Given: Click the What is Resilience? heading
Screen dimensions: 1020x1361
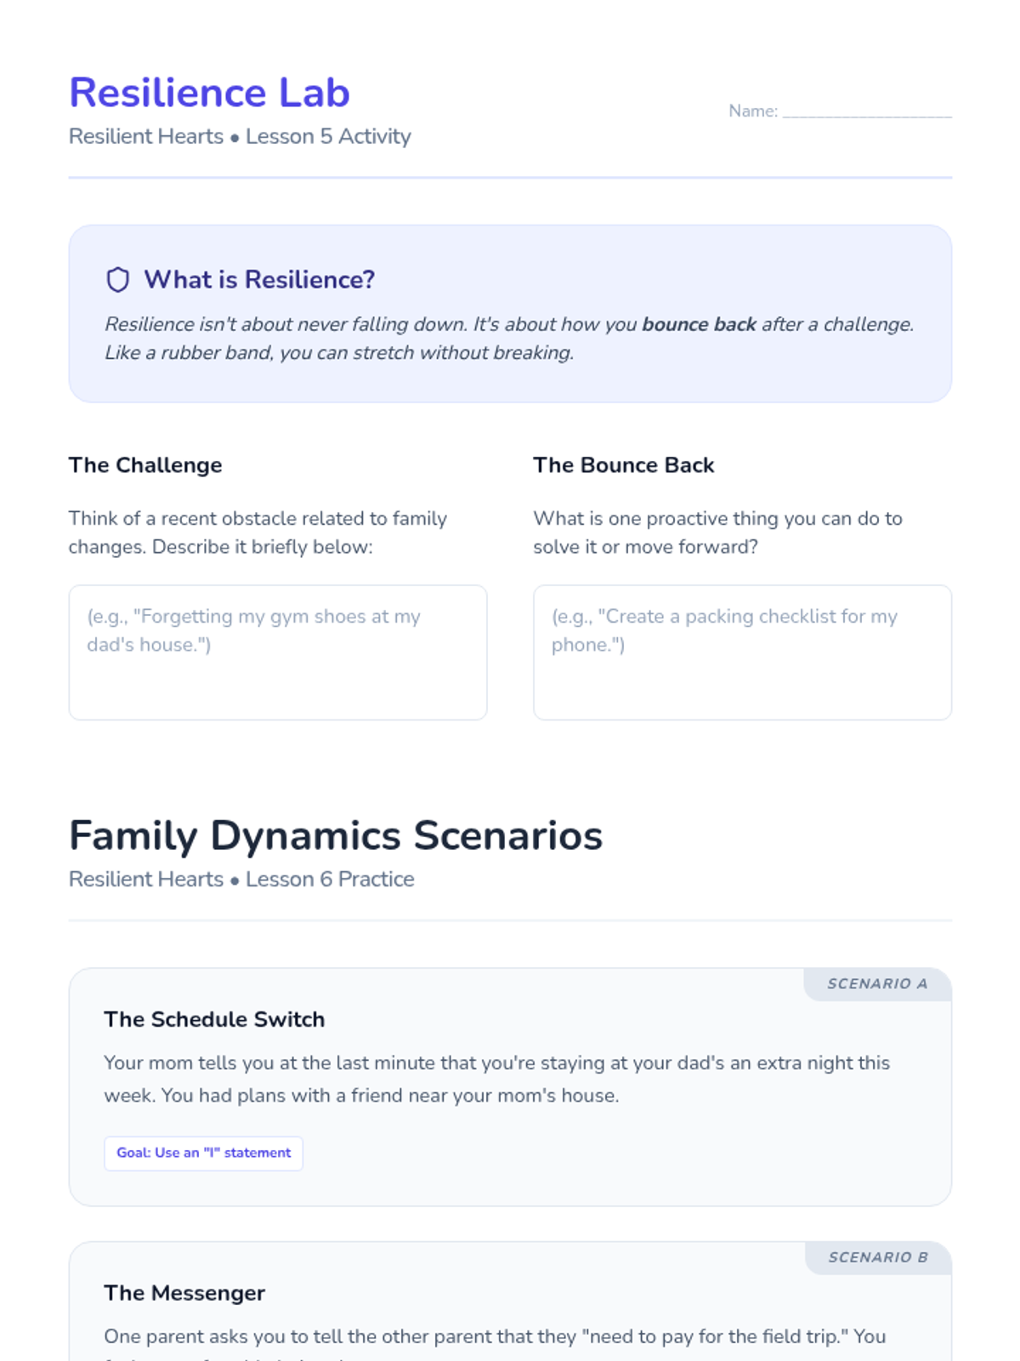Looking at the screenshot, I should (259, 280).
